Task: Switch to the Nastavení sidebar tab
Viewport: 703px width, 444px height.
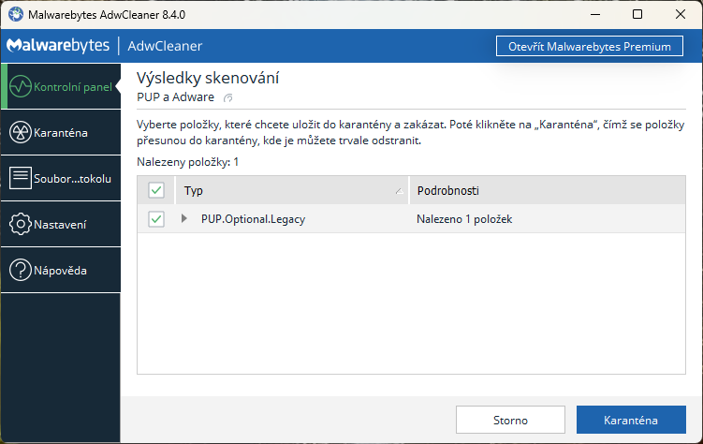Action: [60, 224]
